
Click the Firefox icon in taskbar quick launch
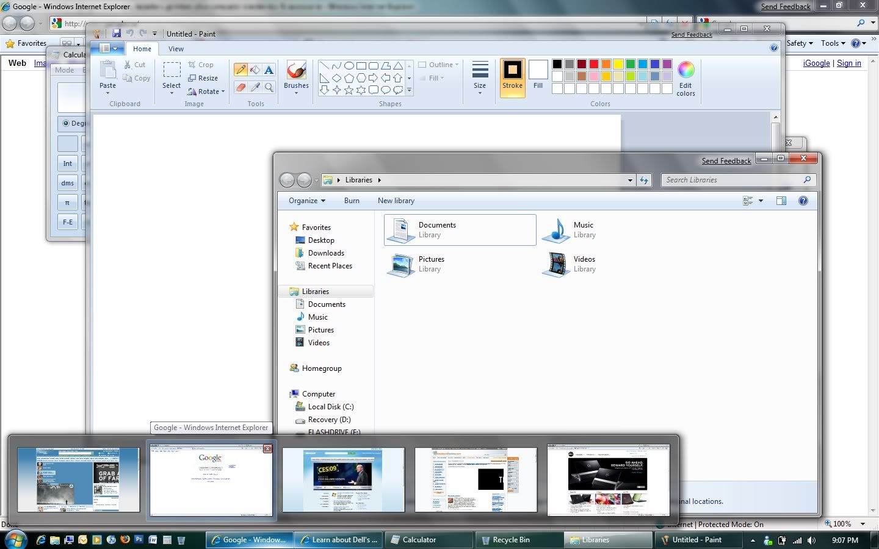click(125, 540)
